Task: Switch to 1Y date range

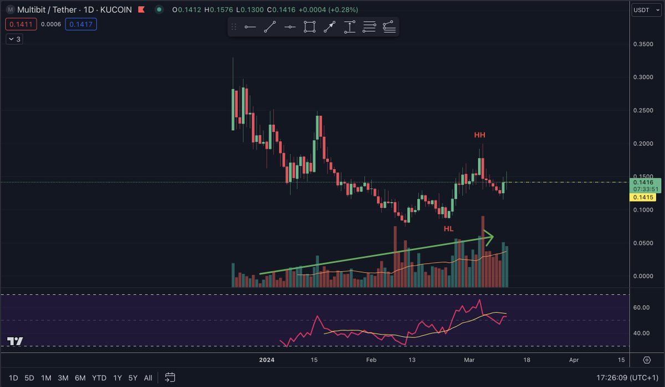Action: click(x=117, y=378)
